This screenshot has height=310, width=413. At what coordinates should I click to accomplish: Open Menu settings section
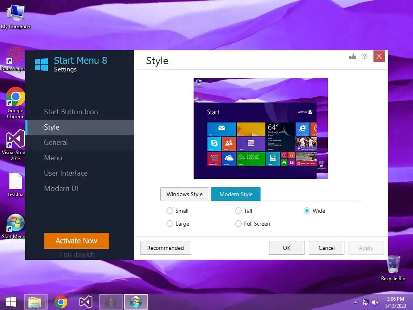pos(80,158)
